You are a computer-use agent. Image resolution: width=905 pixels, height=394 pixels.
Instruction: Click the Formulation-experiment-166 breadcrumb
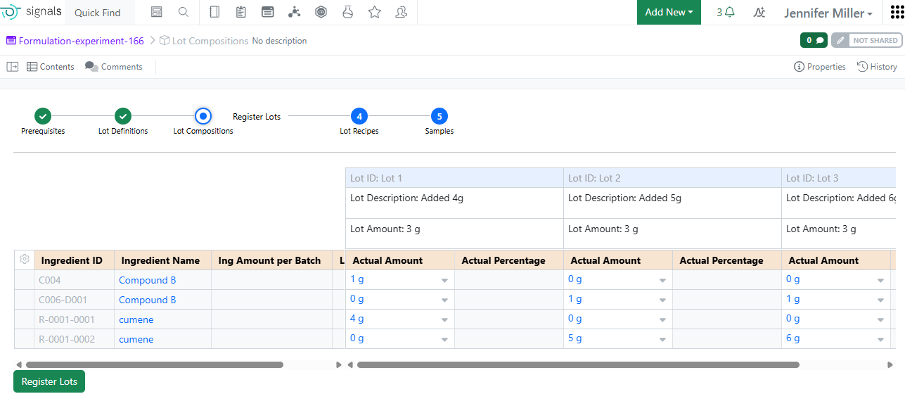pyautogui.click(x=75, y=41)
